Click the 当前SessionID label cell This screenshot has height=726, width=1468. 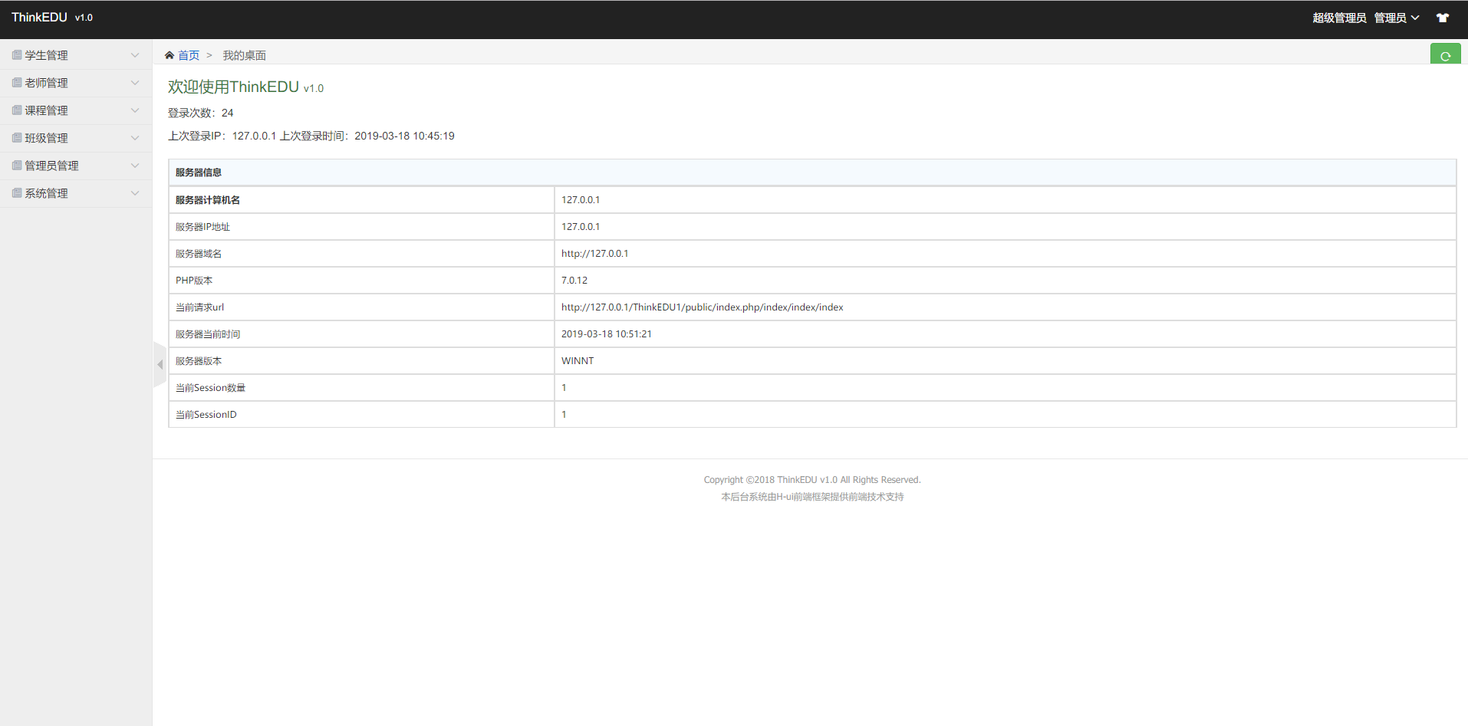click(361, 415)
